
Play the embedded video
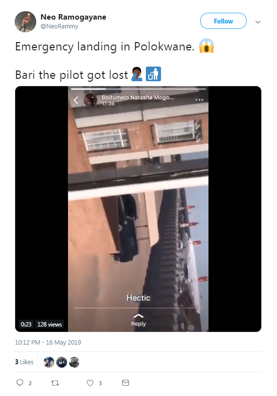point(138,209)
